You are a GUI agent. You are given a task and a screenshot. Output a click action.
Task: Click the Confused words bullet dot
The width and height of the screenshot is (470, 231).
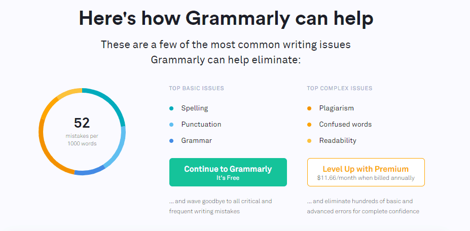coord(309,125)
